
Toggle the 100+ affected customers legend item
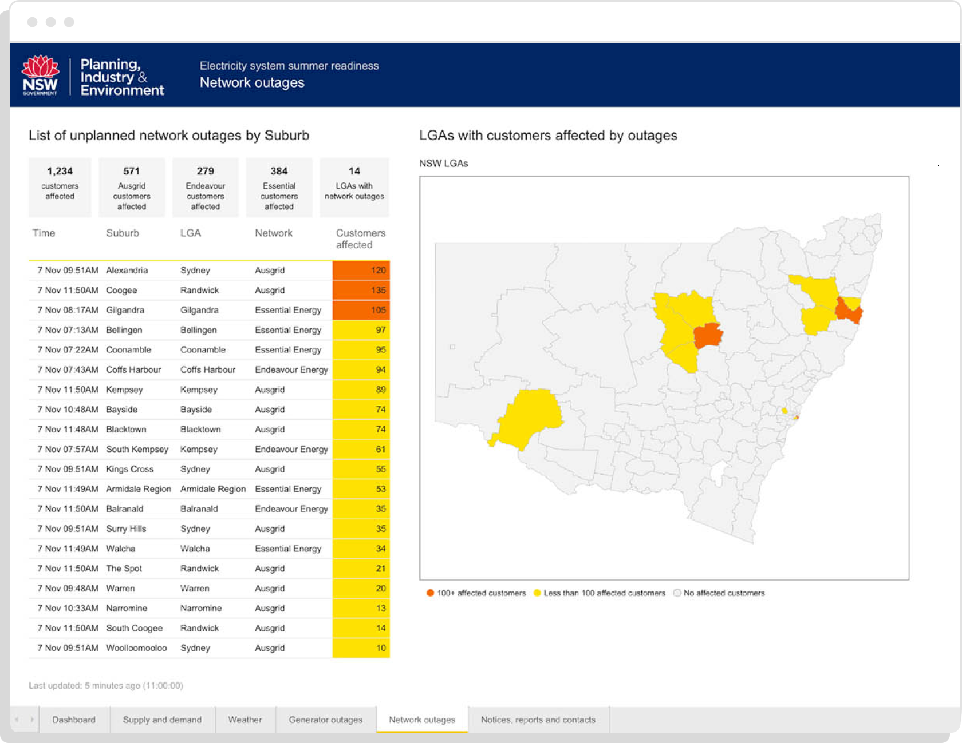(x=476, y=593)
